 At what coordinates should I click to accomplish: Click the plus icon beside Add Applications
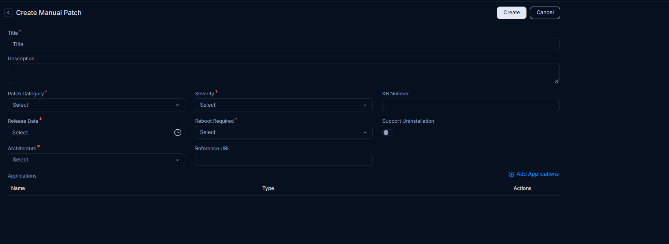pos(511,174)
